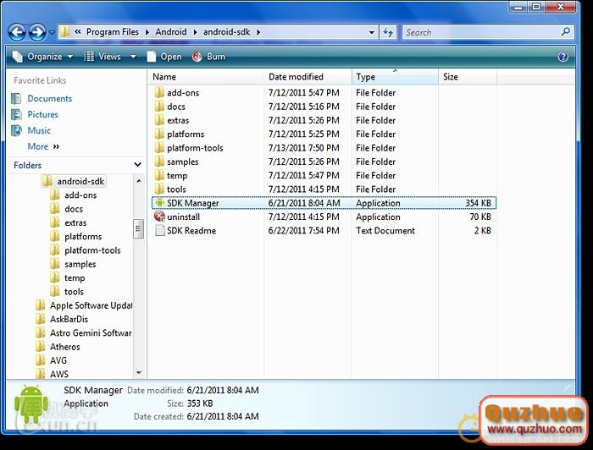This screenshot has width=593, height=450.
Task: Select the add-ons folder icon in file list
Action: click(x=159, y=92)
